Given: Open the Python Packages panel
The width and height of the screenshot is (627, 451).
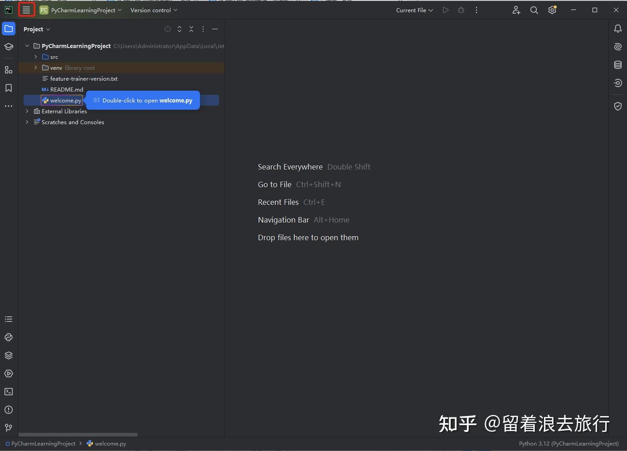Looking at the screenshot, I should [x=8, y=355].
